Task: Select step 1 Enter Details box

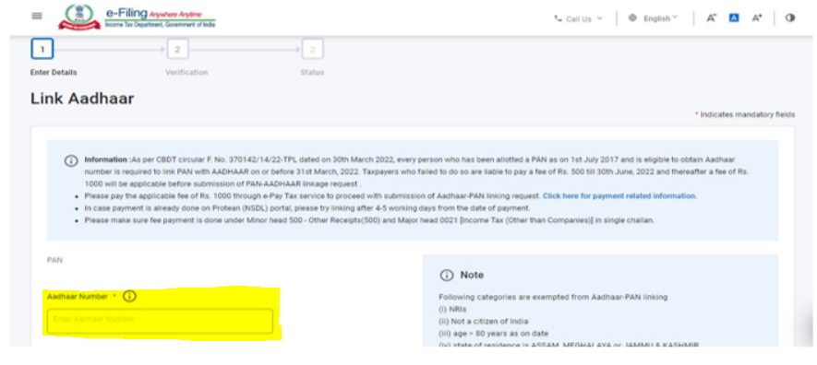Action: 42,50
